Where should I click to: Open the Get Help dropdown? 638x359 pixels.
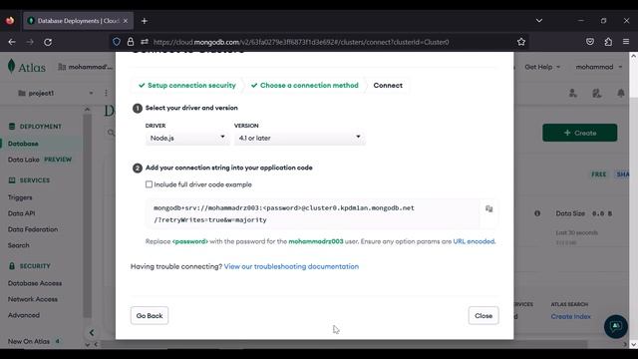coord(542,67)
